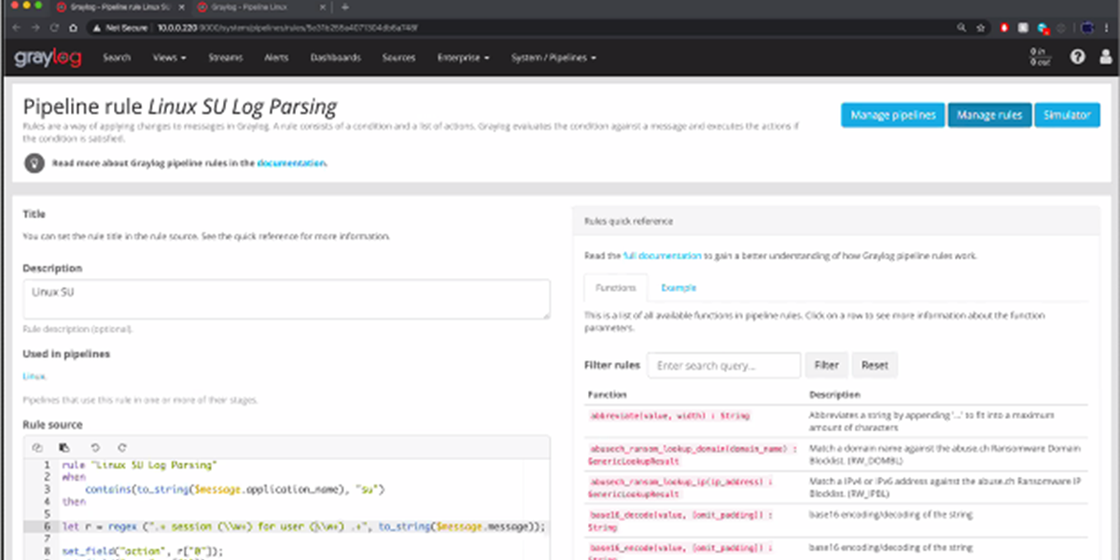Switch to the Example tab
The height and width of the screenshot is (560, 1120).
pos(679,287)
